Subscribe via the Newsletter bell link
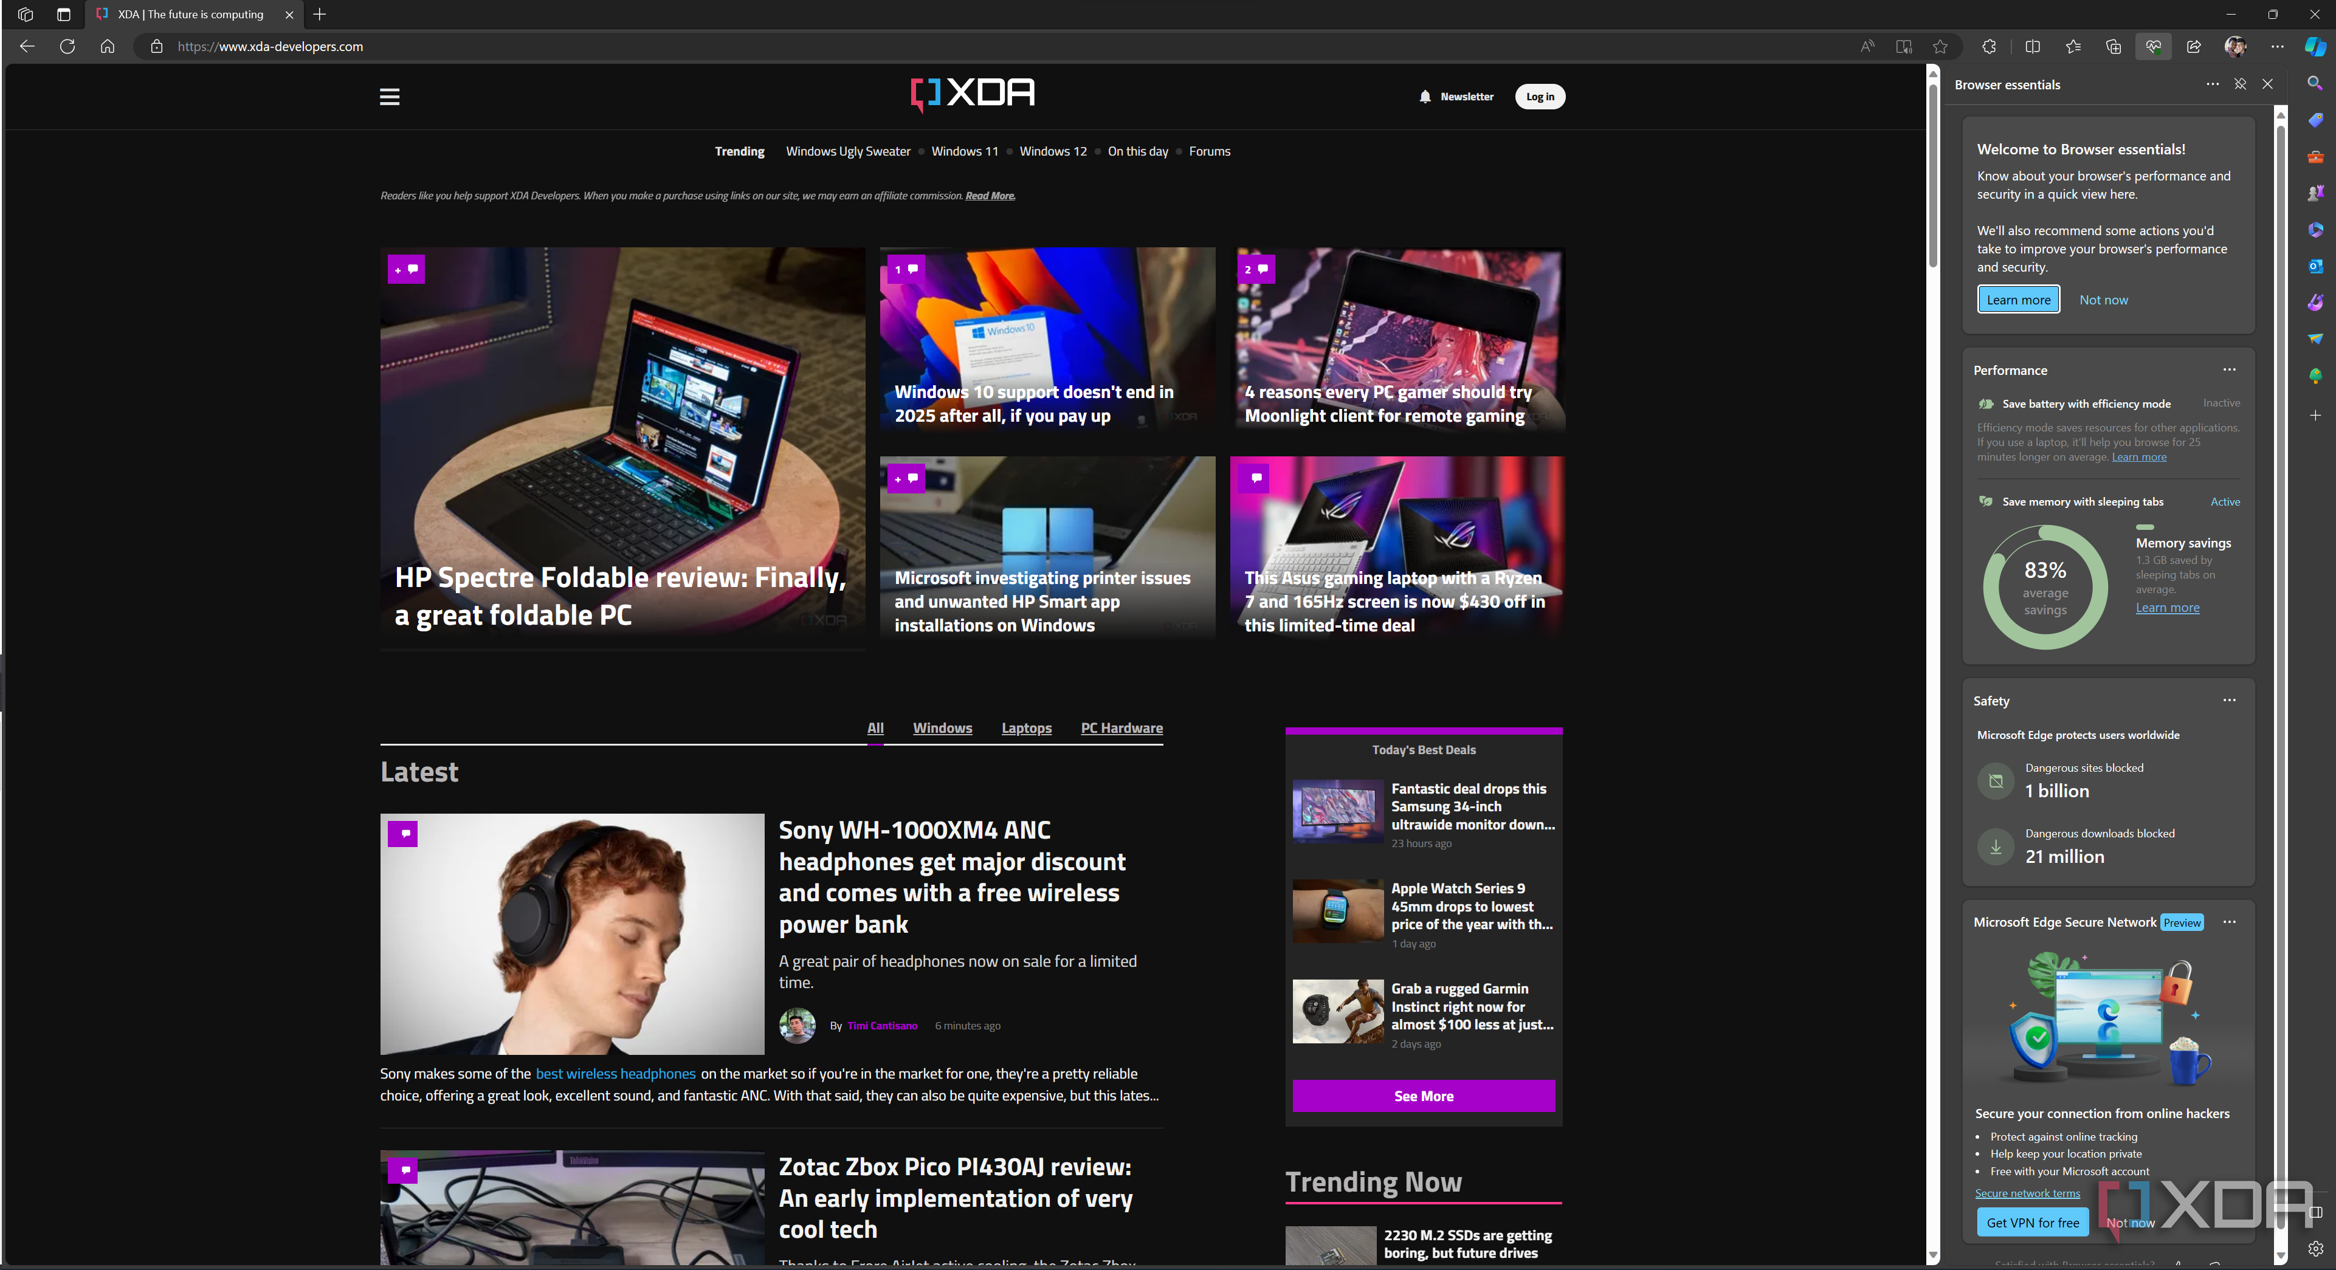 1456,96
